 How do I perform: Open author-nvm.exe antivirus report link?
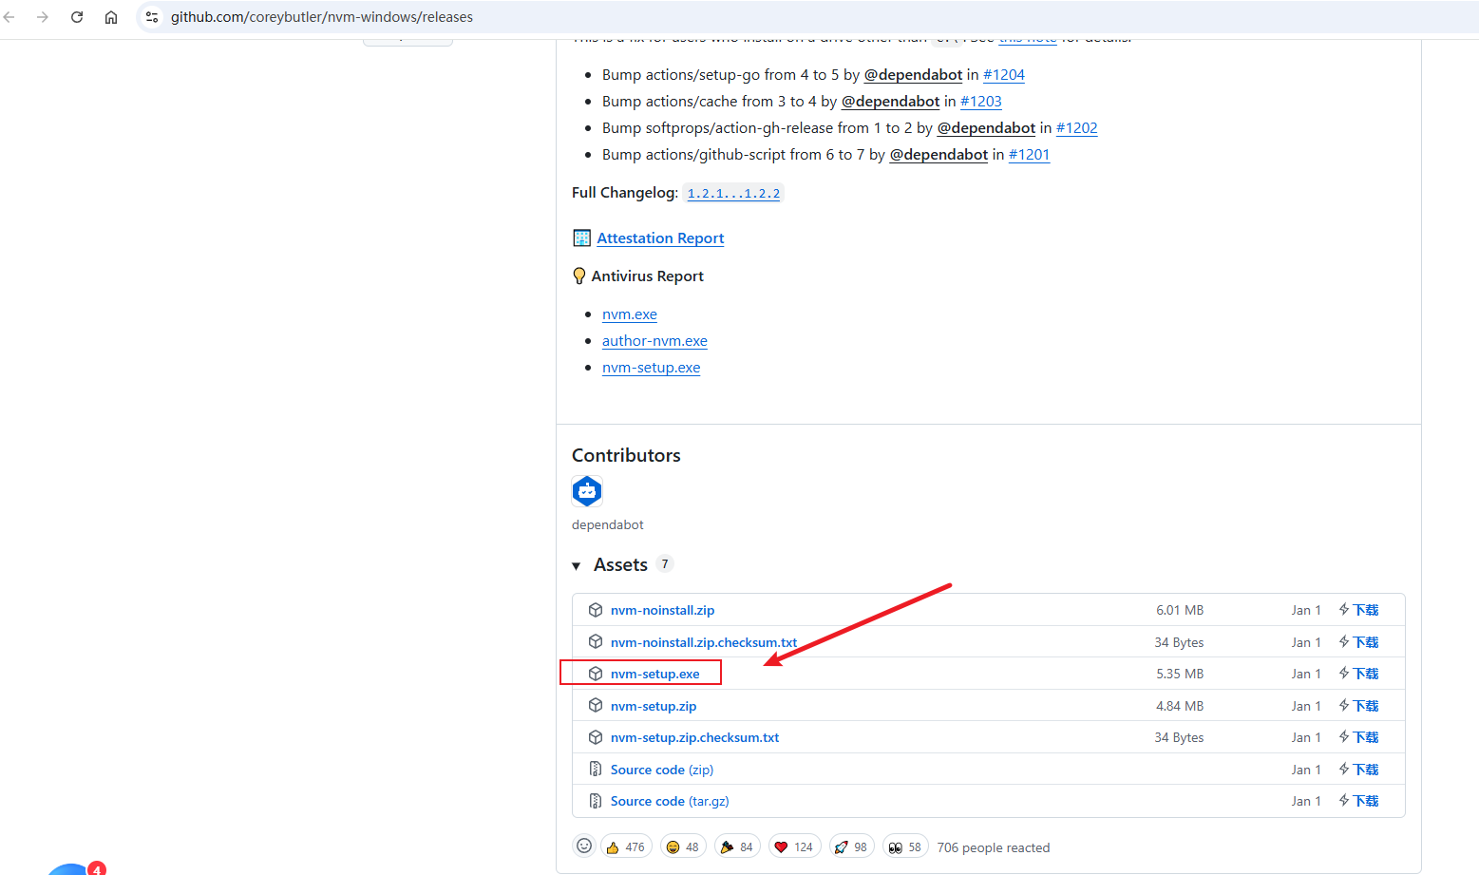coord(654,341)
